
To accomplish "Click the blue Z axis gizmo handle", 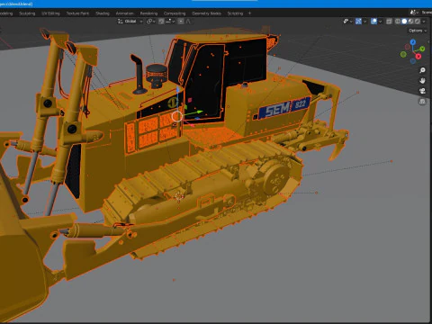I will 413,42.
